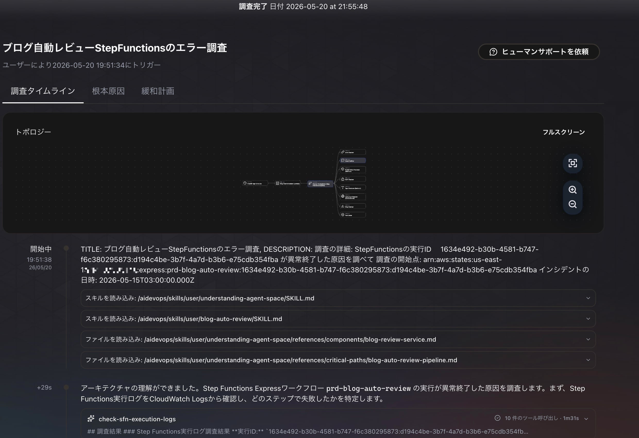Expand the understanding-agent-space/SKILL.md skill row
639x438 pixels.
(338, 298)
